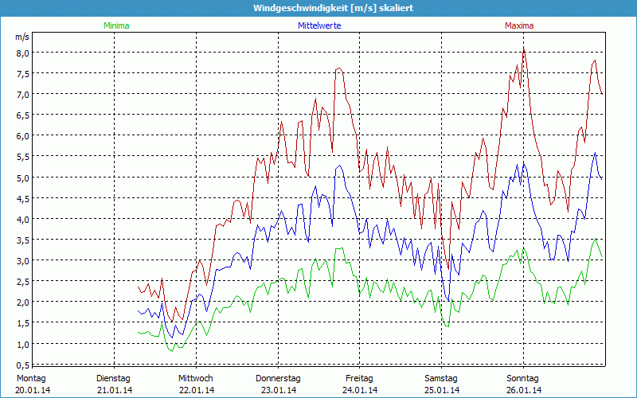Click the 5,0 y-axis tick label
The width and height of the screenshot is (637, 398).
pyautogui.click(x=21, y=178)
